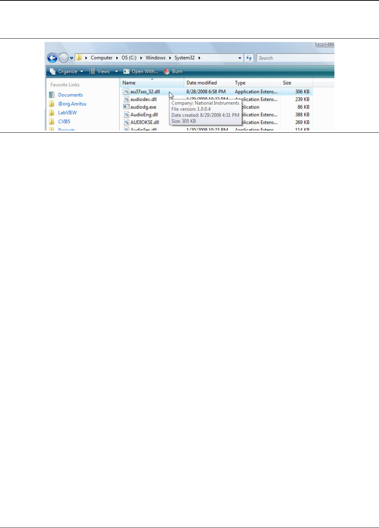Click the 86 KB size cell

[x=303, y=107]
